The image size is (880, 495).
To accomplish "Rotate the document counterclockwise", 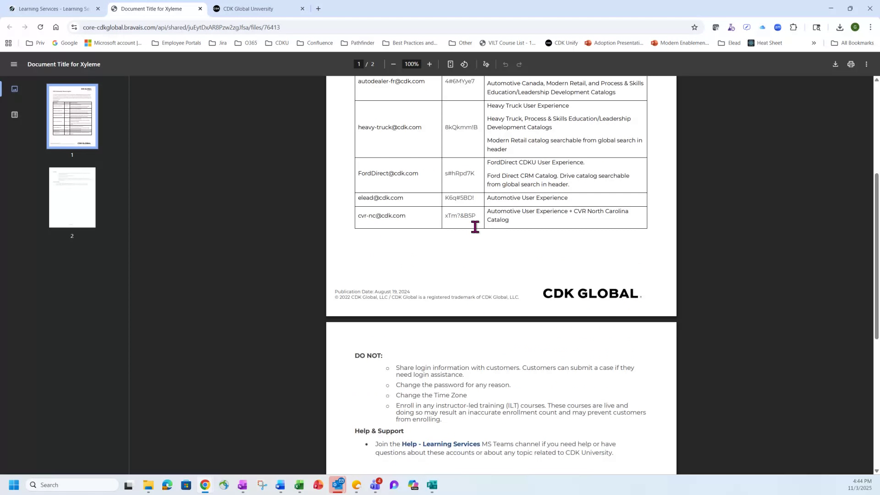I will pyautogui.click(x=464, y=64).
